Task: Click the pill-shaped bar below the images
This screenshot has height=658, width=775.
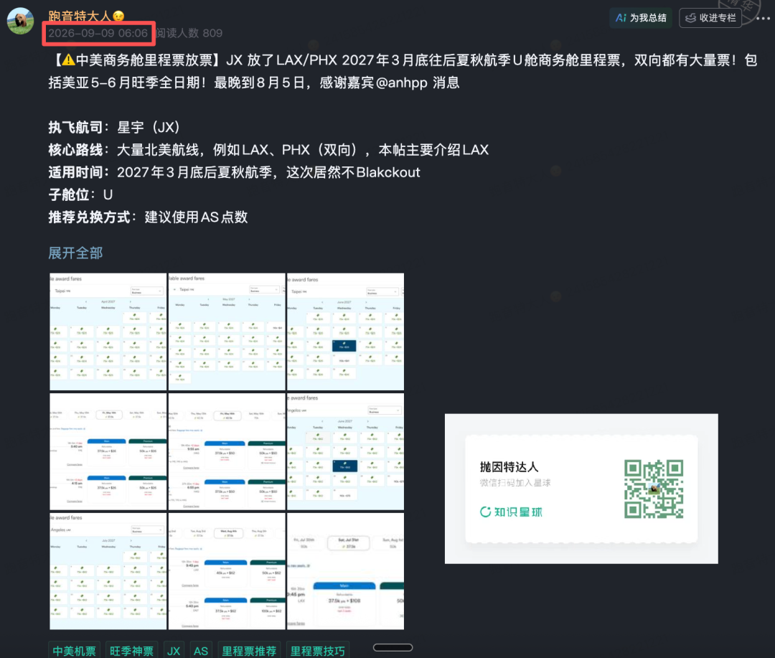Action: 393,647
